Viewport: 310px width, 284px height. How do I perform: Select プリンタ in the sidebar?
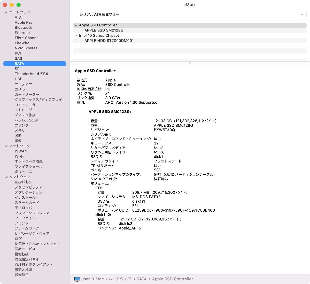21,125
